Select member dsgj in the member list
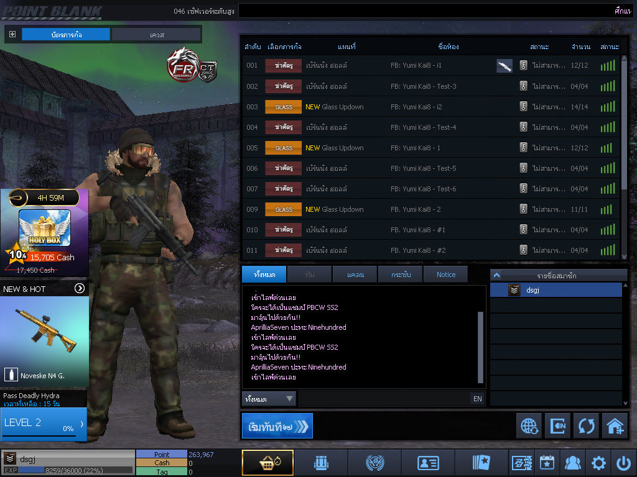 coord(556,290)
